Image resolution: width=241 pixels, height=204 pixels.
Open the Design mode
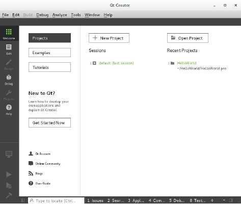(x=9, y=64)
